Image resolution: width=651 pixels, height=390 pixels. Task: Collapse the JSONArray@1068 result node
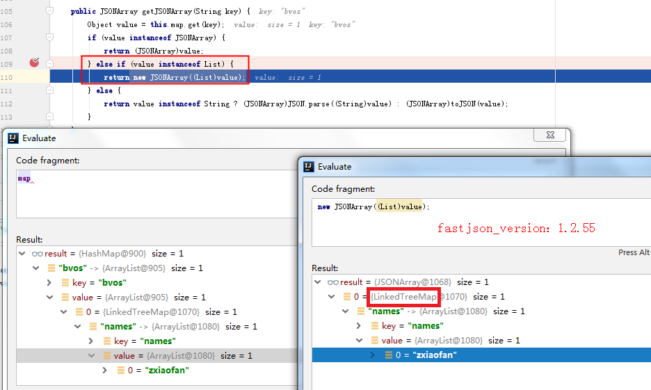tap(318, 282)
